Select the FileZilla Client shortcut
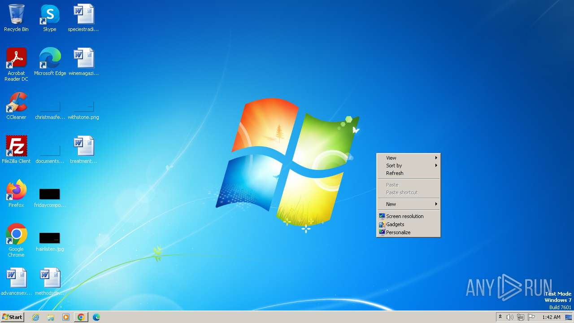Image resolution: width=574 pixels, height=323 pixels. click(16, 150)
